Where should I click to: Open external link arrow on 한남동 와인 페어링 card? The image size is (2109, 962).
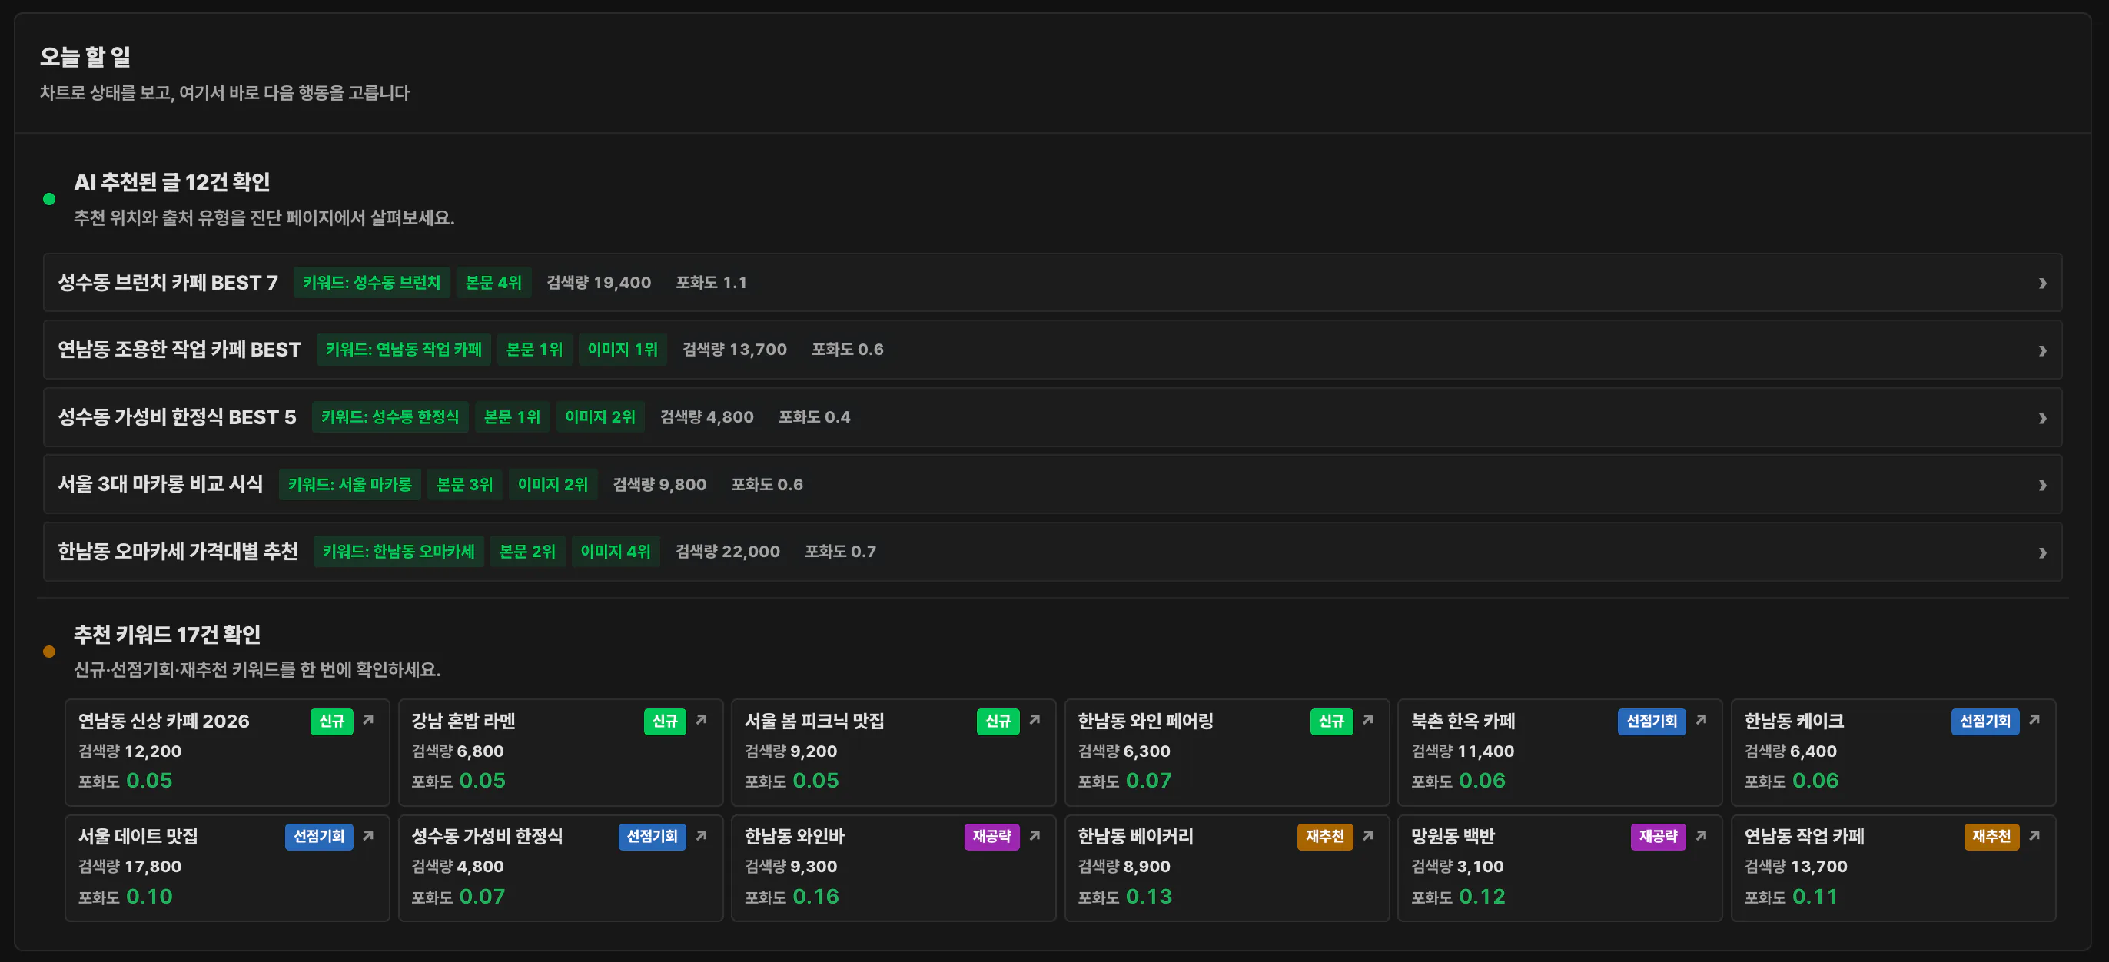click(1368, 720)
